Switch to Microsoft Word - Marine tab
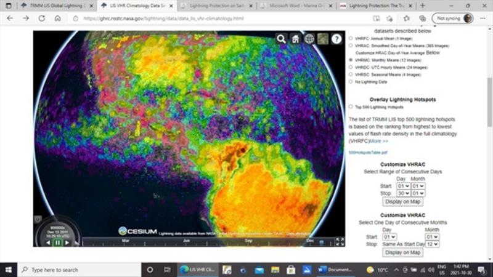 point(296,6)
